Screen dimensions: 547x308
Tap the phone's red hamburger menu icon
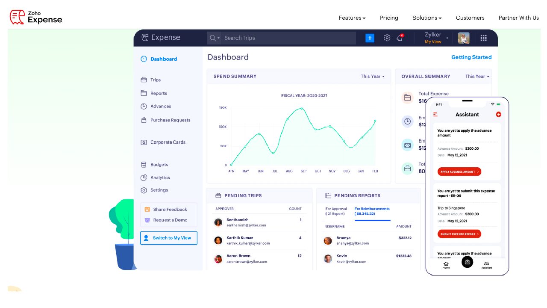coord(435,115)
